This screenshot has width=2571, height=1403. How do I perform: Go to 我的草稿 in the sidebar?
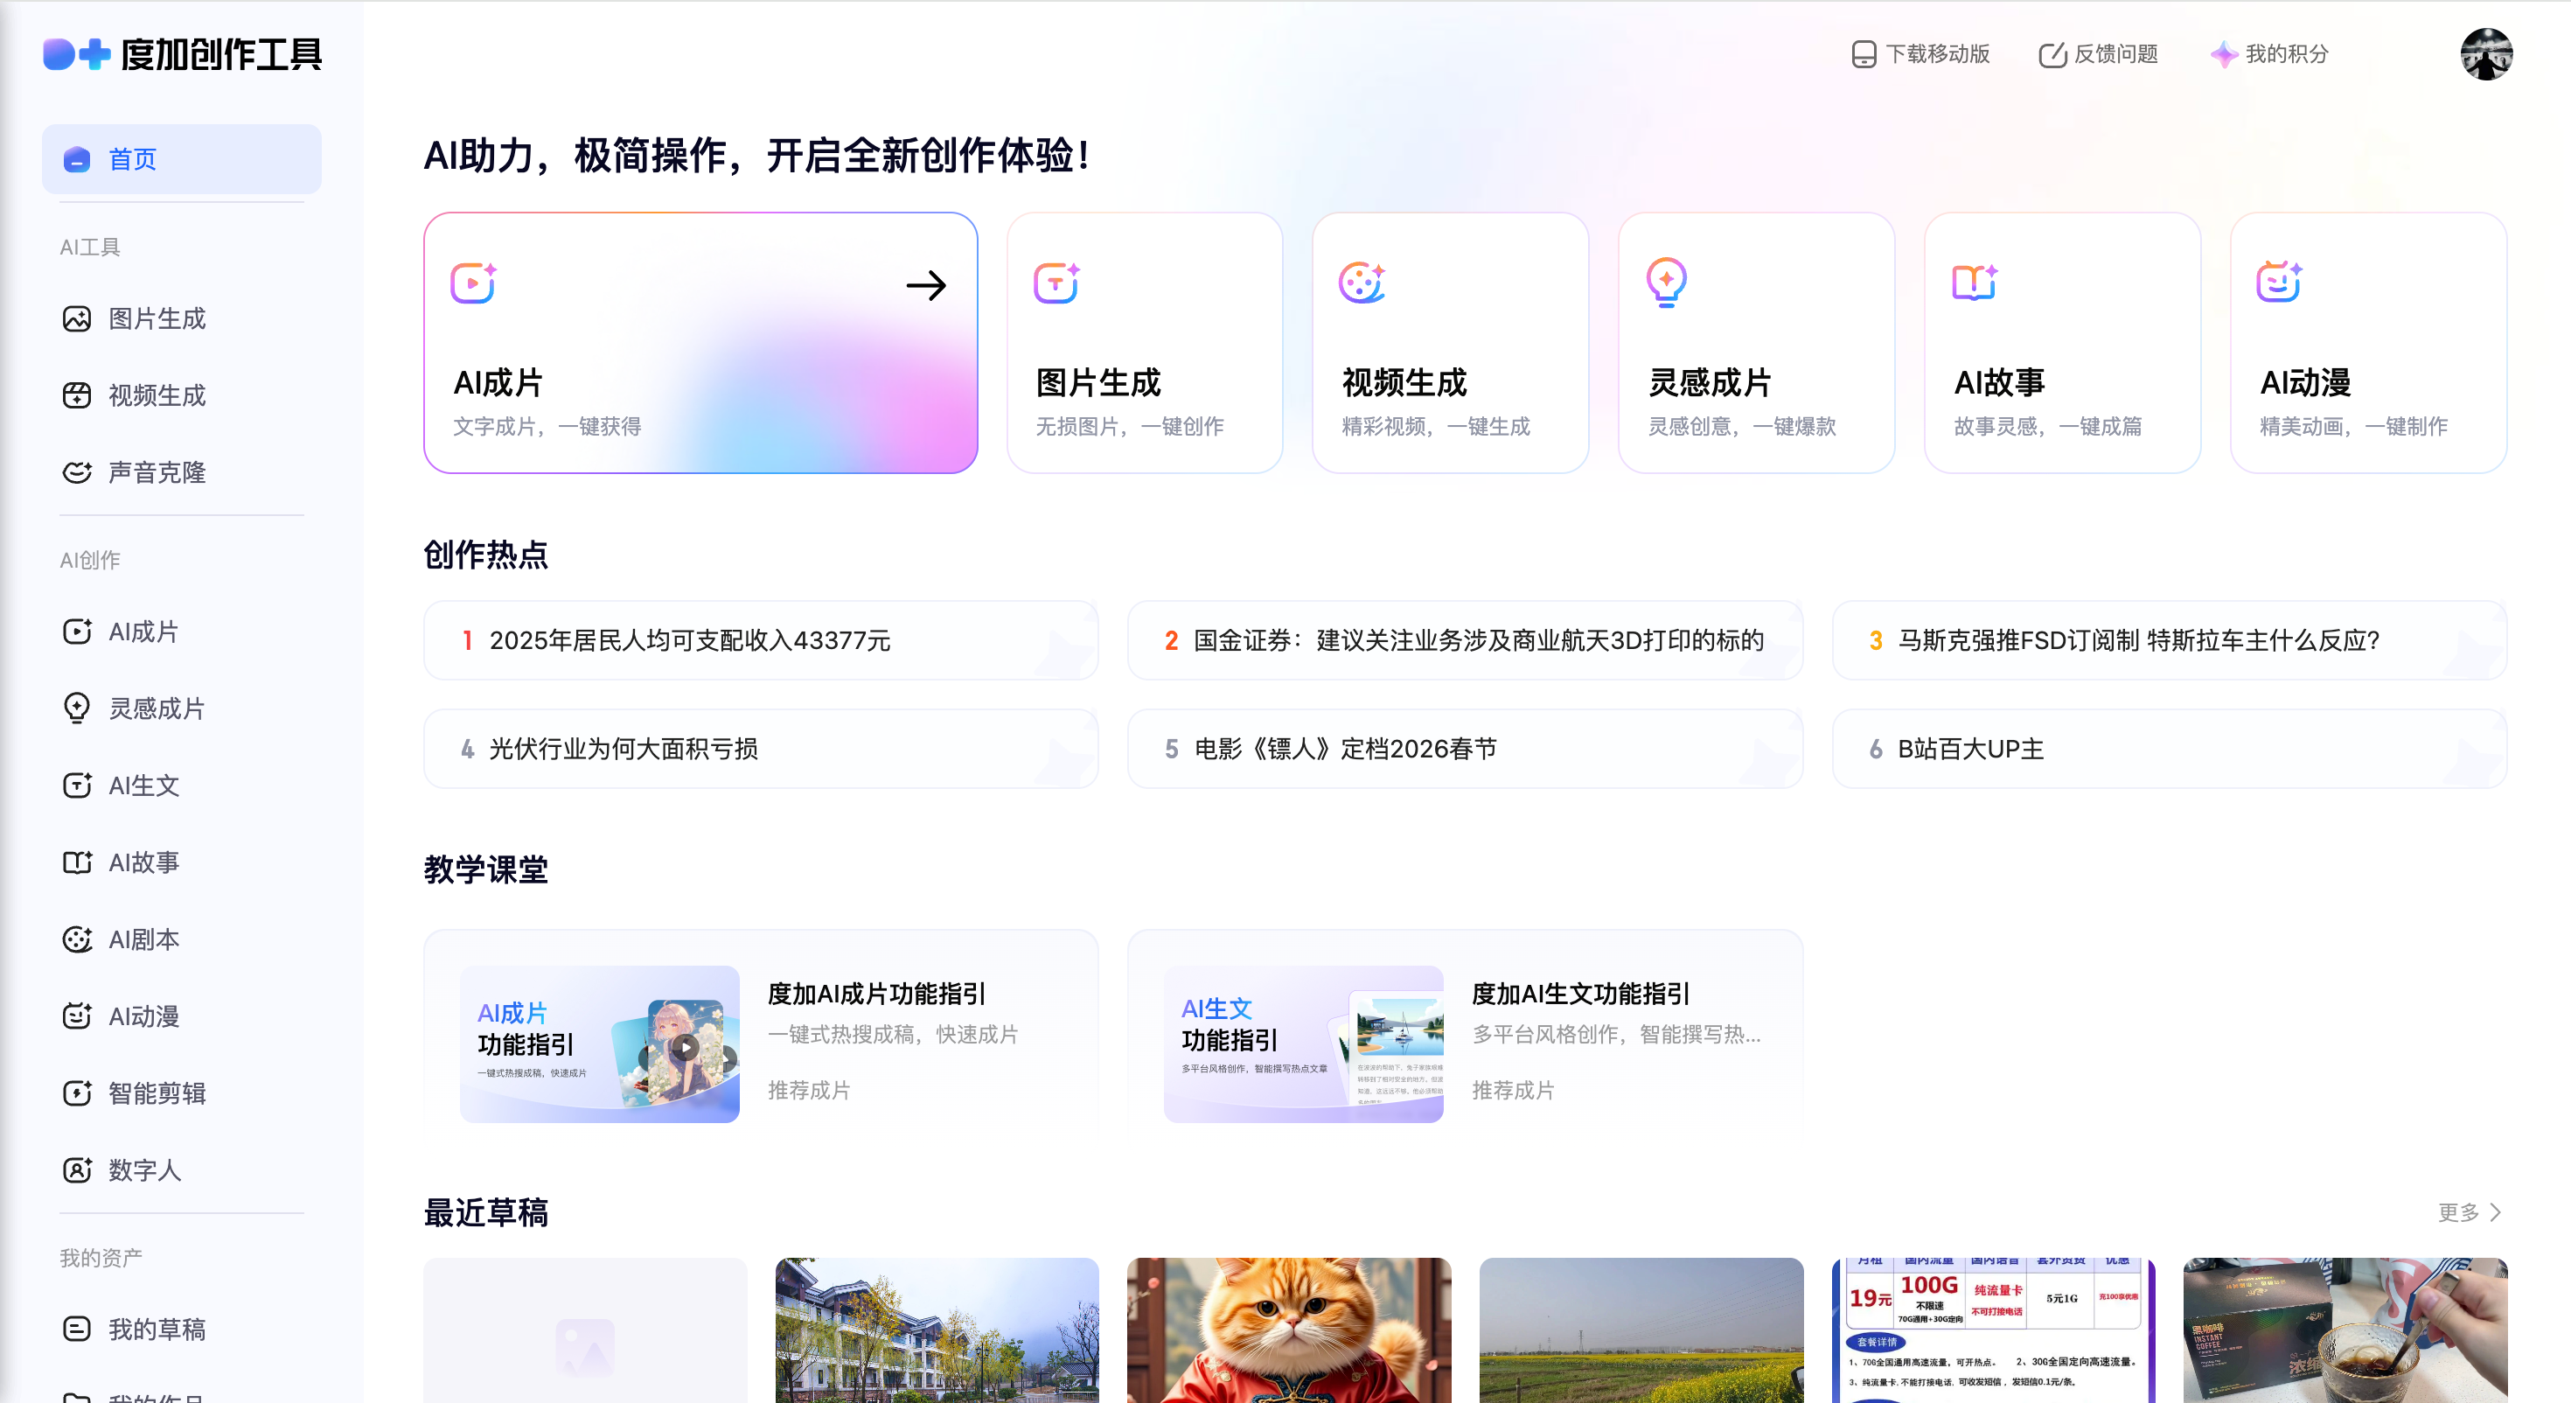[x=156, y=1330]
